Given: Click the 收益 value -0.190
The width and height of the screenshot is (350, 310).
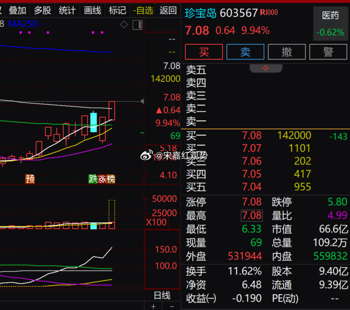Looking at the screenshot, I should coord(247,299).
